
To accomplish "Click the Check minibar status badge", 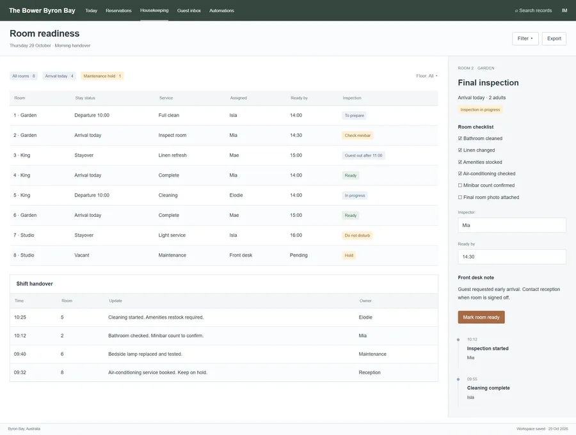I will point(357,136).
